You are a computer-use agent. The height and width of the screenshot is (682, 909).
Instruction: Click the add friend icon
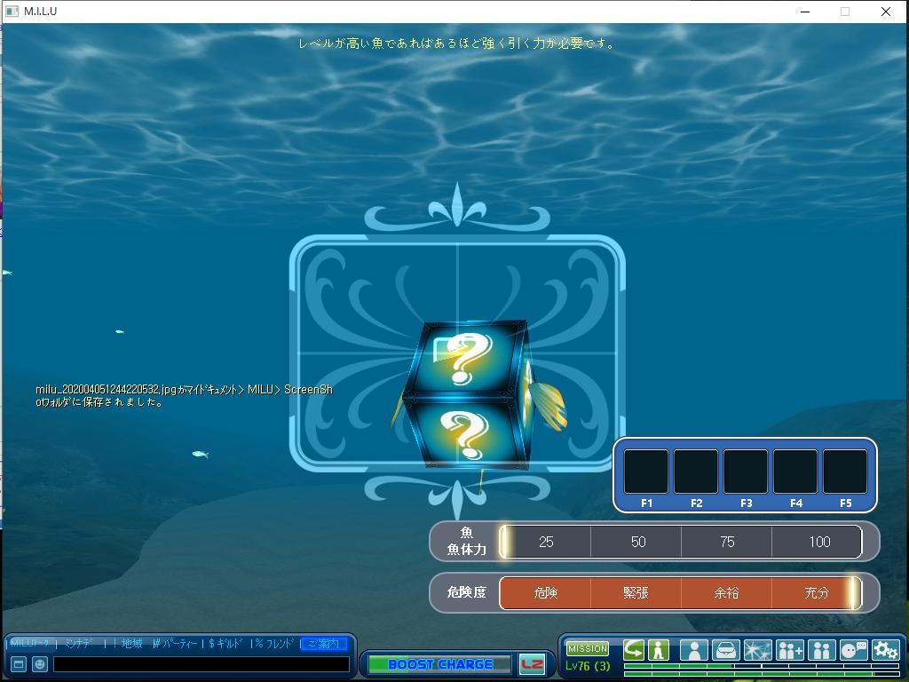789,650
